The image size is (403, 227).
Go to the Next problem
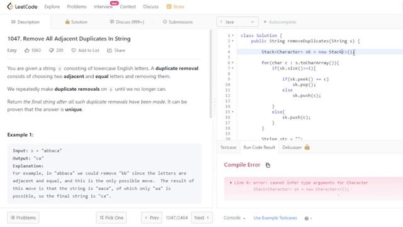pyautogui.click(x=201, y=218)
